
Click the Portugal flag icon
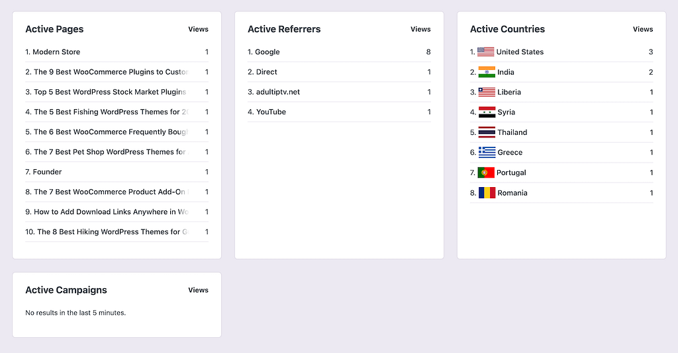click(x=486, y=173)
